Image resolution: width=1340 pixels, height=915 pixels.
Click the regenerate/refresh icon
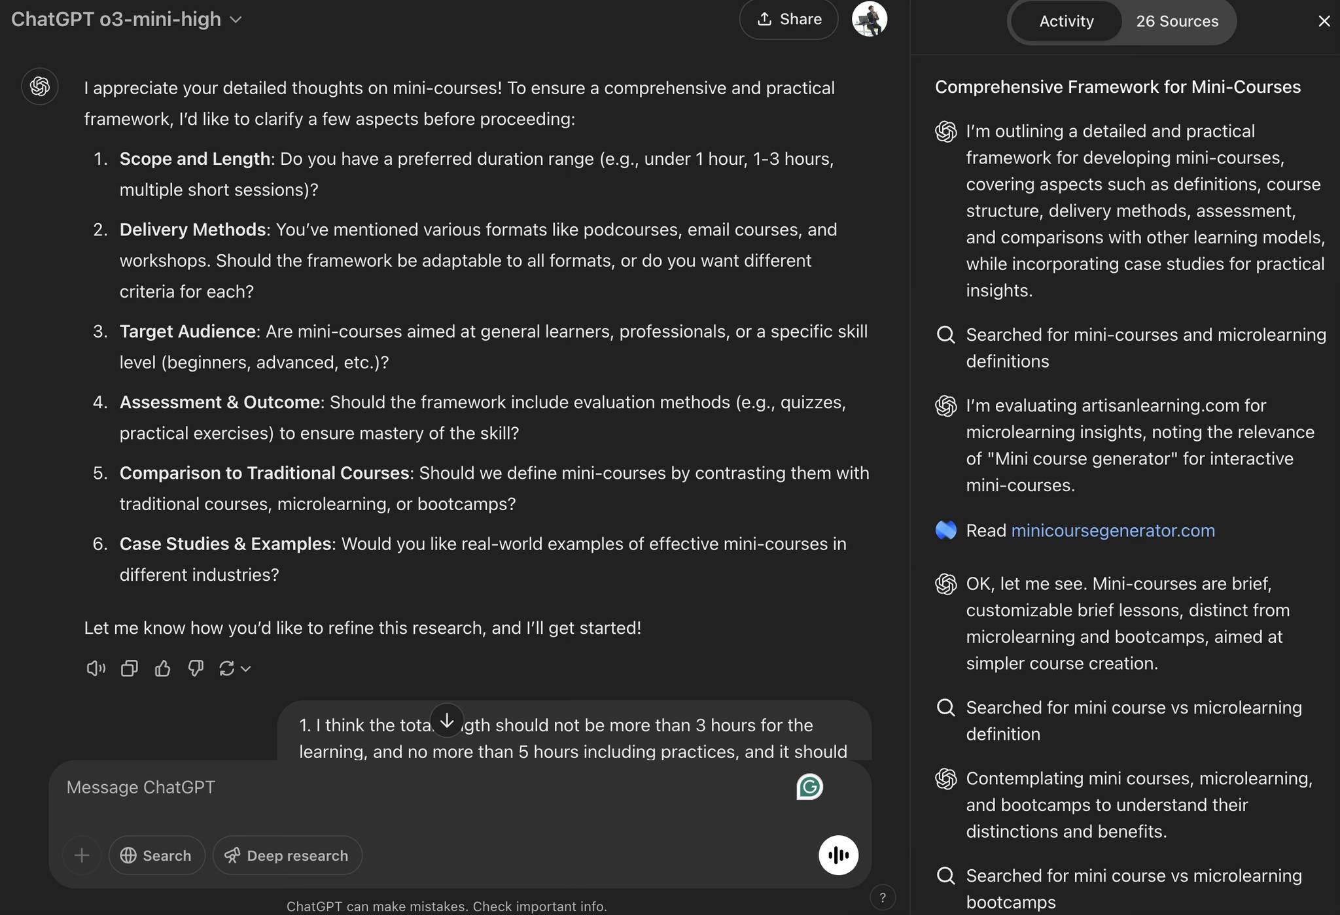[227, 668]
